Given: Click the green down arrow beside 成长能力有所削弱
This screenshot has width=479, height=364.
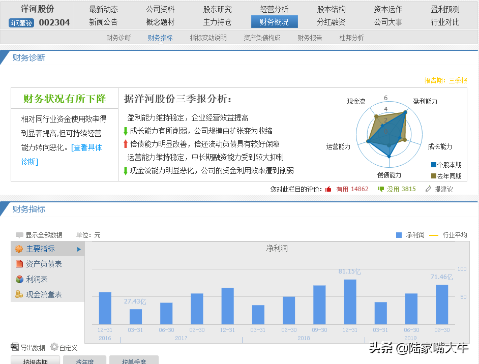Looking at the screenshot, I should pos(125,131).
